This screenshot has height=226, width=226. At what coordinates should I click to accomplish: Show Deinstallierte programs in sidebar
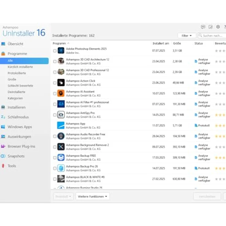[17, 92]
